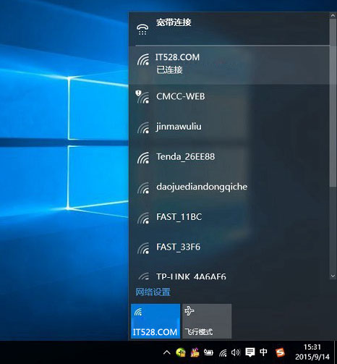This screenshot has height=364, width=337.
Task: Click the green security tray icon
Action: (x=181, y=352)
